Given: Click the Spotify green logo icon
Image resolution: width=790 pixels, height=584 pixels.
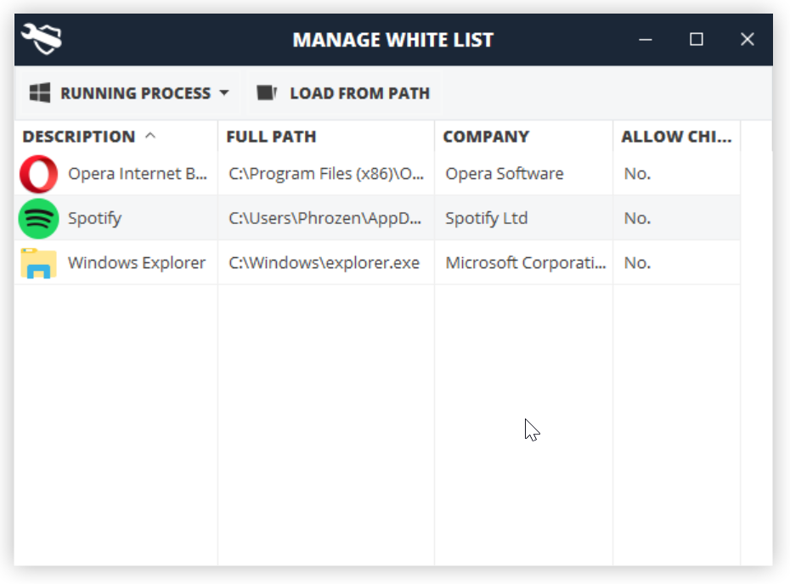Looking at the screenshot, I should pos(38,218).
